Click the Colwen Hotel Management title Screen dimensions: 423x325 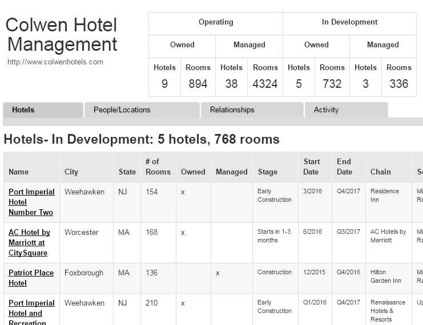tap(62, 34)
